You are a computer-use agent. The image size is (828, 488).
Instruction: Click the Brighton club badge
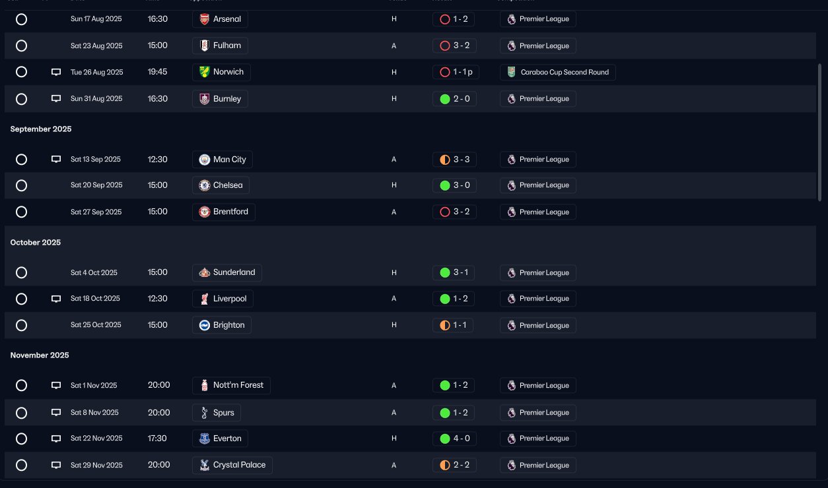(205, 325)
